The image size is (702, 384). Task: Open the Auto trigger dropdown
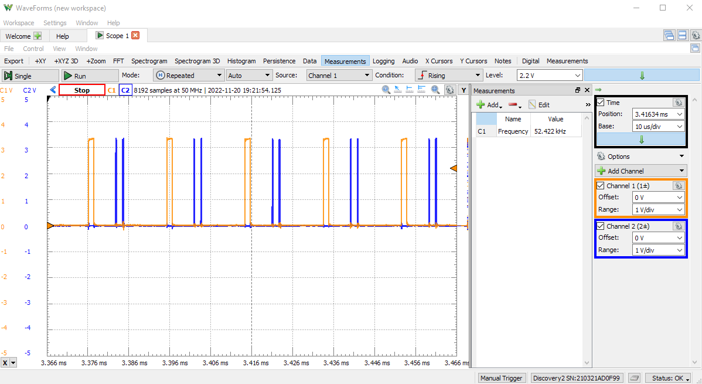click(x=249, y=75)
